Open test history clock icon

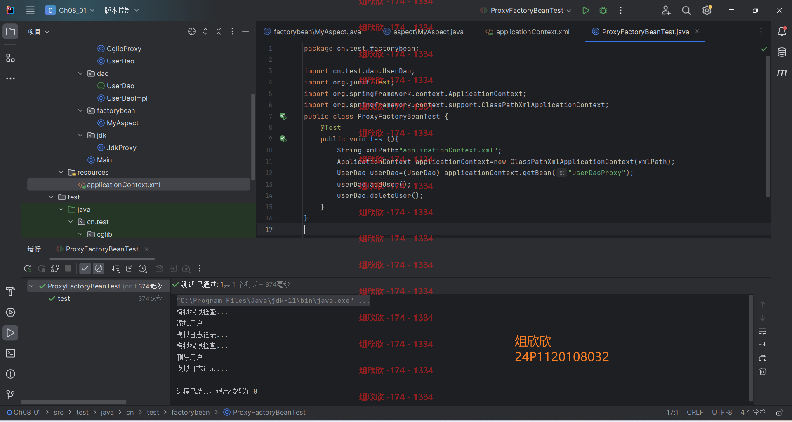tap(143, 269)
